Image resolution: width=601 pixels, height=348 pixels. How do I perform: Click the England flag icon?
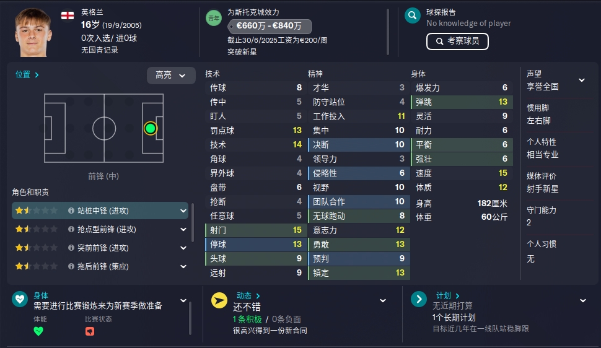[x=67, y=15]
